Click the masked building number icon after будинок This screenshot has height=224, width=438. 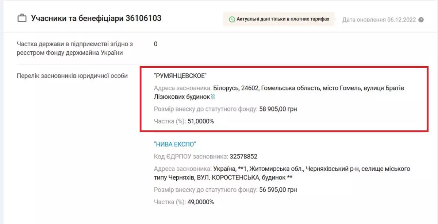pos(213,97)
